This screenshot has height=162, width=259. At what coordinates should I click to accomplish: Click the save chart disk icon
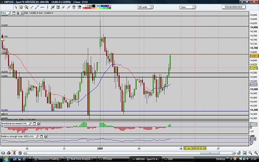click(20, 153)
